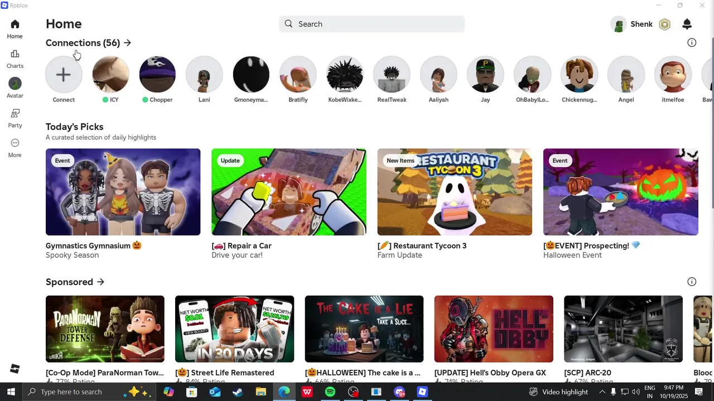Open the Windows notification center

(698, 392)
